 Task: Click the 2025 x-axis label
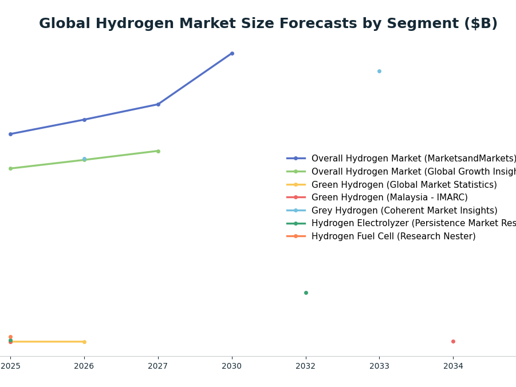click(x=10, y=366)
